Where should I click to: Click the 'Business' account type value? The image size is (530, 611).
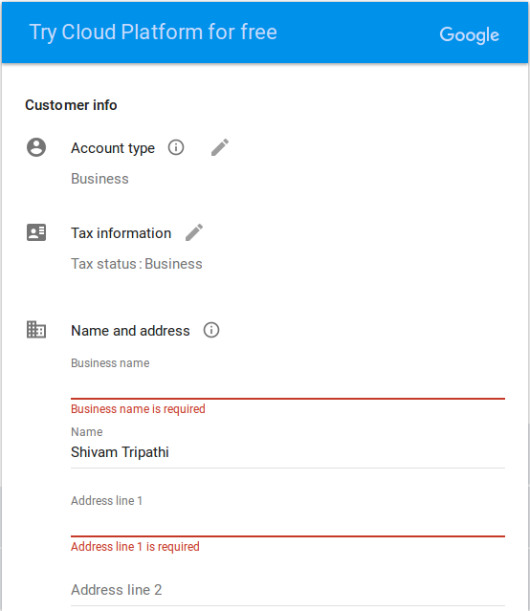[99, 179]
